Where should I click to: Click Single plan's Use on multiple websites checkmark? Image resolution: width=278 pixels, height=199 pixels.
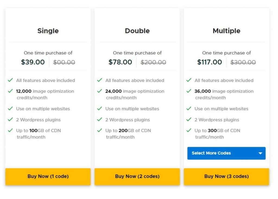pyautogui.click(x=10, y=108)
